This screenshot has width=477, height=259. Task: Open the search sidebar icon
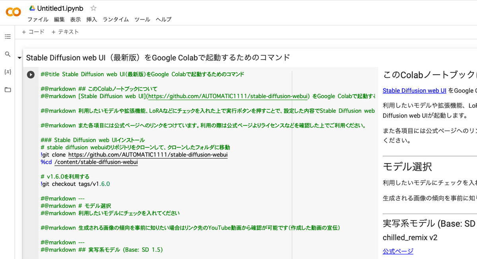pos(8,54)
